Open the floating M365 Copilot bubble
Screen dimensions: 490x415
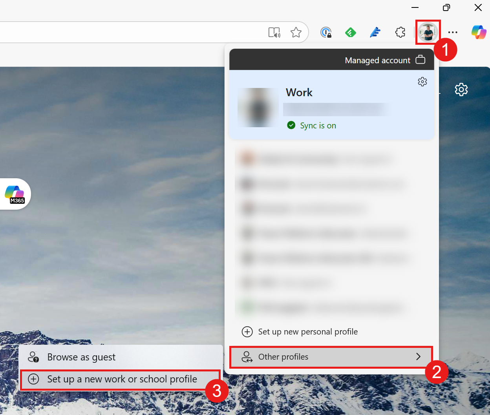pyautogui.click(x=15, y=194)
